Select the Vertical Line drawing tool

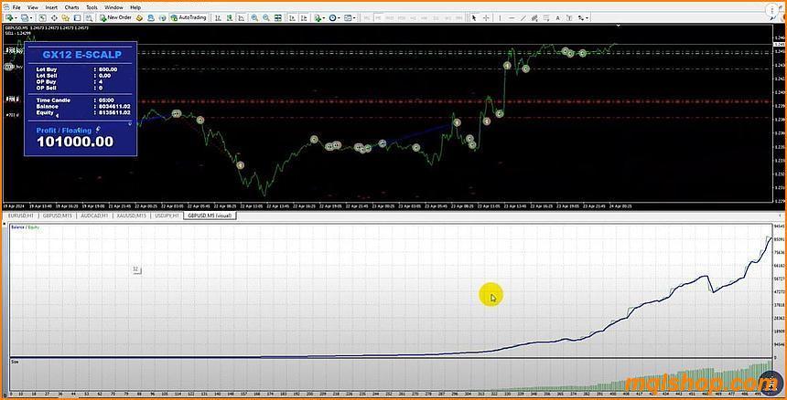[500, 17]
